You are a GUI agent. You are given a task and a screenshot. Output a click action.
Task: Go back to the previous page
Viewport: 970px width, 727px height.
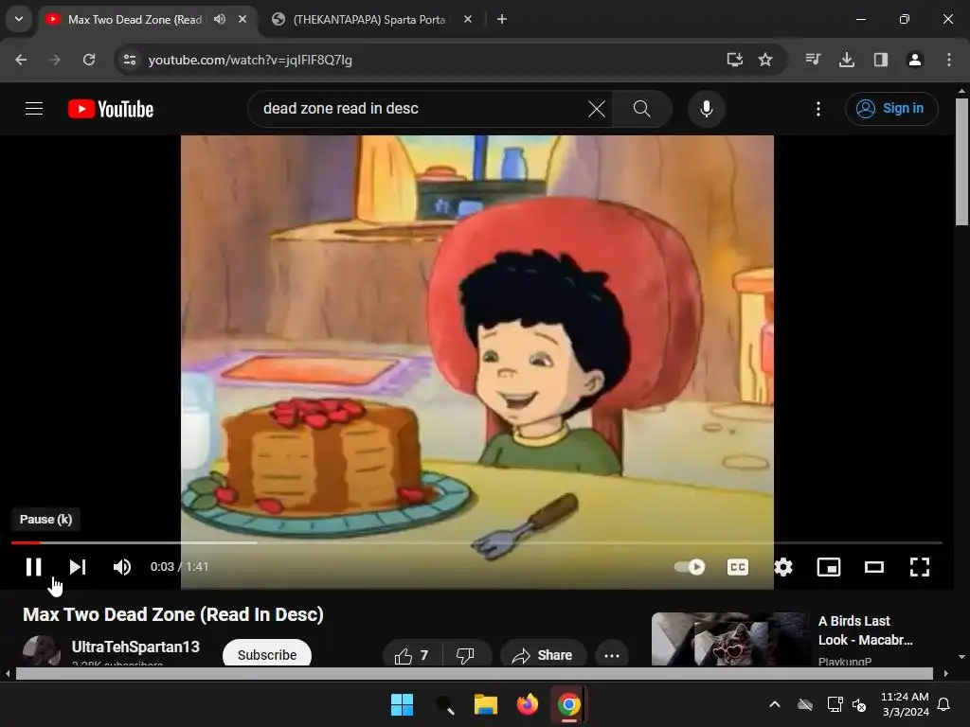(x=21, y=60)
